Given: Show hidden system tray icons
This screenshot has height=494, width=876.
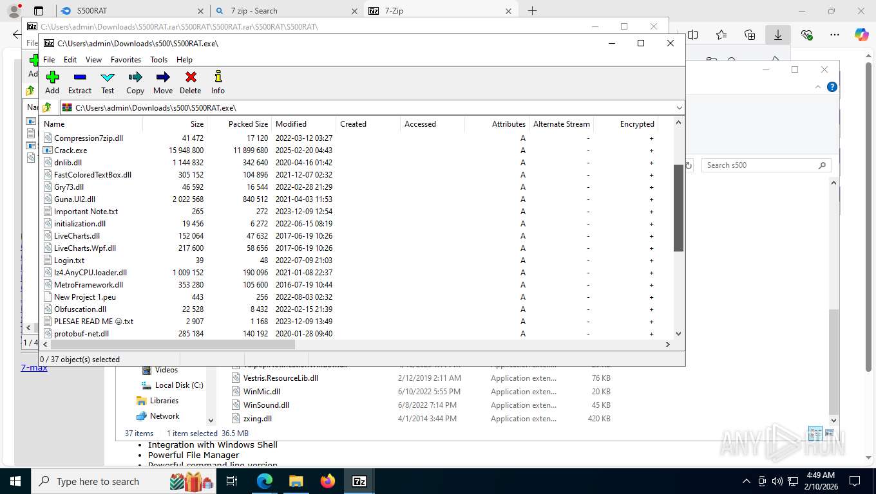Looking at the screenshot, I should pyautogui.click(x=747, y=481).
